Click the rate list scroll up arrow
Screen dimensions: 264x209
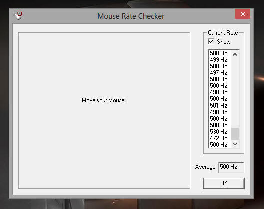[x=235, y=54]
